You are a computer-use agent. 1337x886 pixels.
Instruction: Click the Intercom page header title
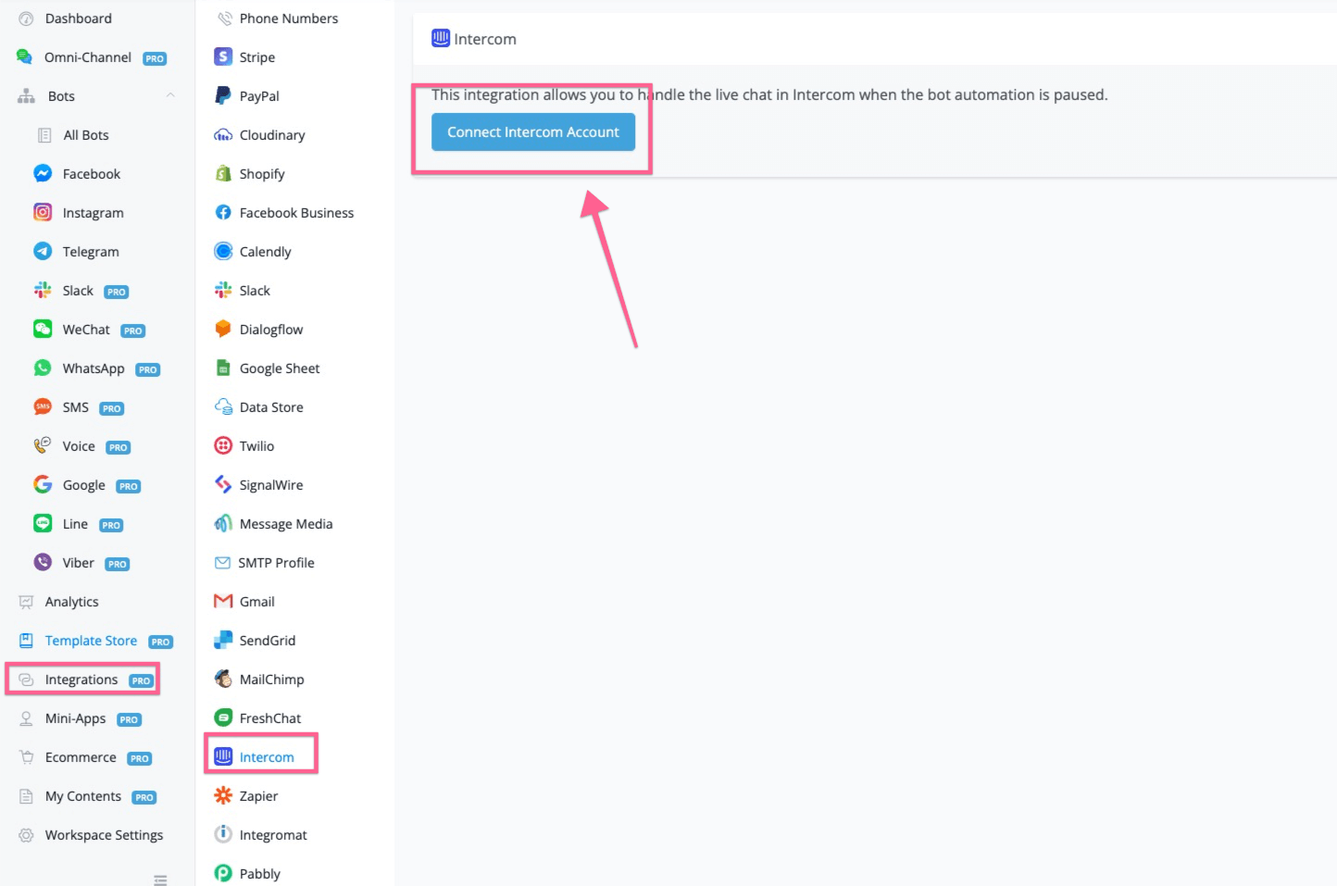[484, 39]
